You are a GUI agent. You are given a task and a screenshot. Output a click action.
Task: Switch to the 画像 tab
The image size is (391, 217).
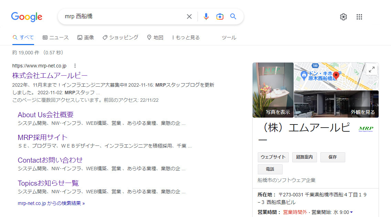click(86, 37)
